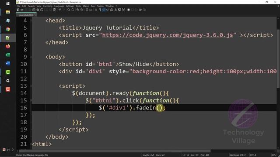Click line number 21 in the margin
This screenshot has height=157, width=280.
(x=24, y=144)
